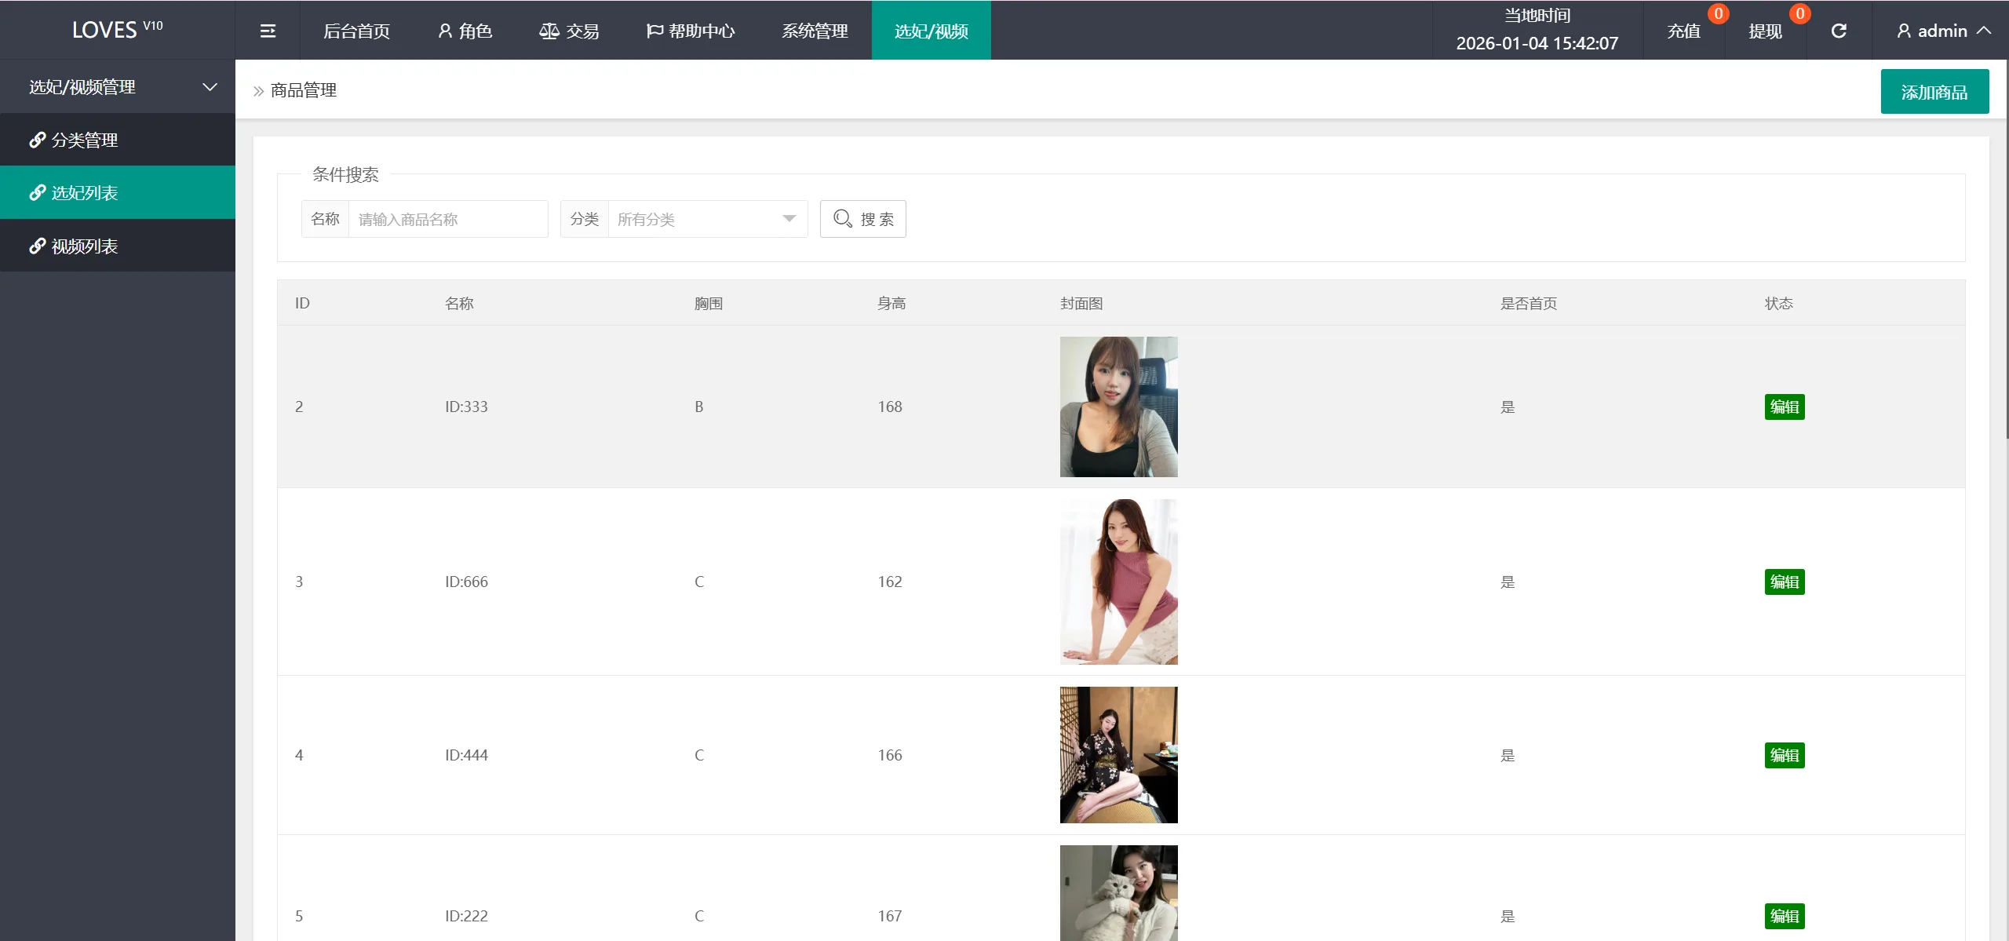
Task: Open the 交易 top menu
Action: pyautogui.click(x=569, y=31)
